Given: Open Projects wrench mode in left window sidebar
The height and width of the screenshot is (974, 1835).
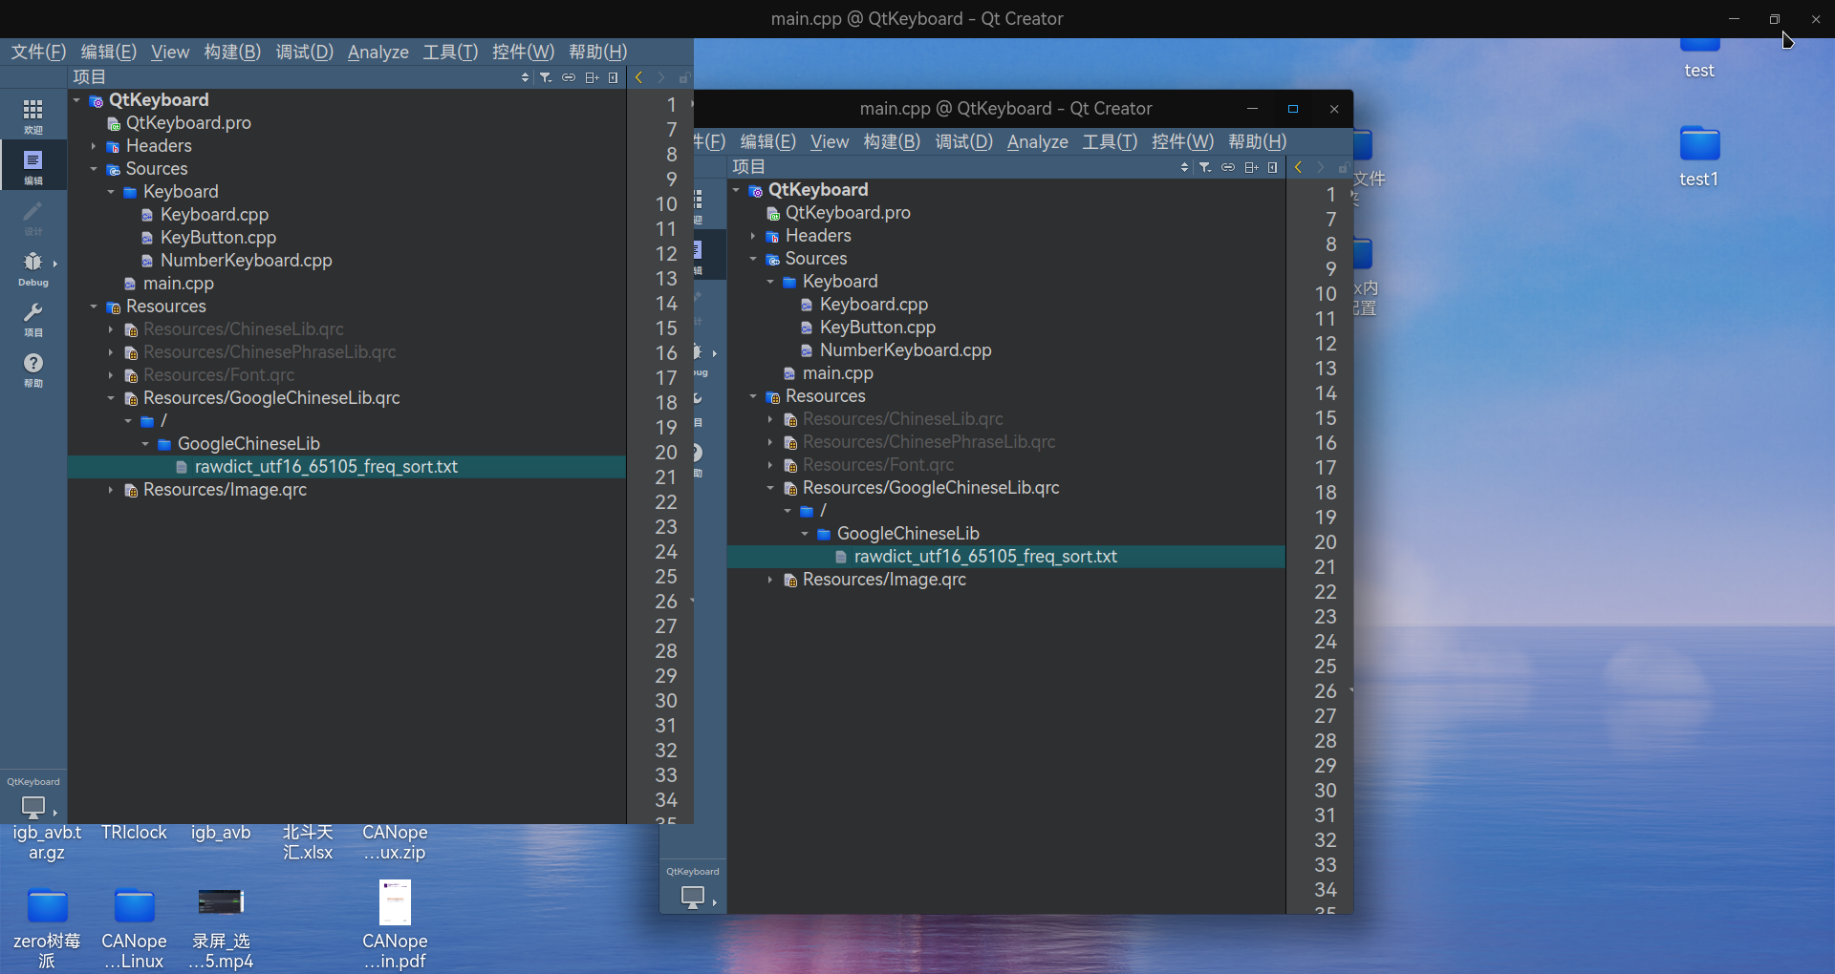Looking at the screenshot, I should 32,319.
